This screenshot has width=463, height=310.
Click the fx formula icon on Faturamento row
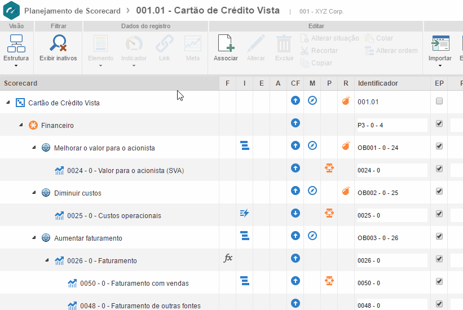click(228, 258)
